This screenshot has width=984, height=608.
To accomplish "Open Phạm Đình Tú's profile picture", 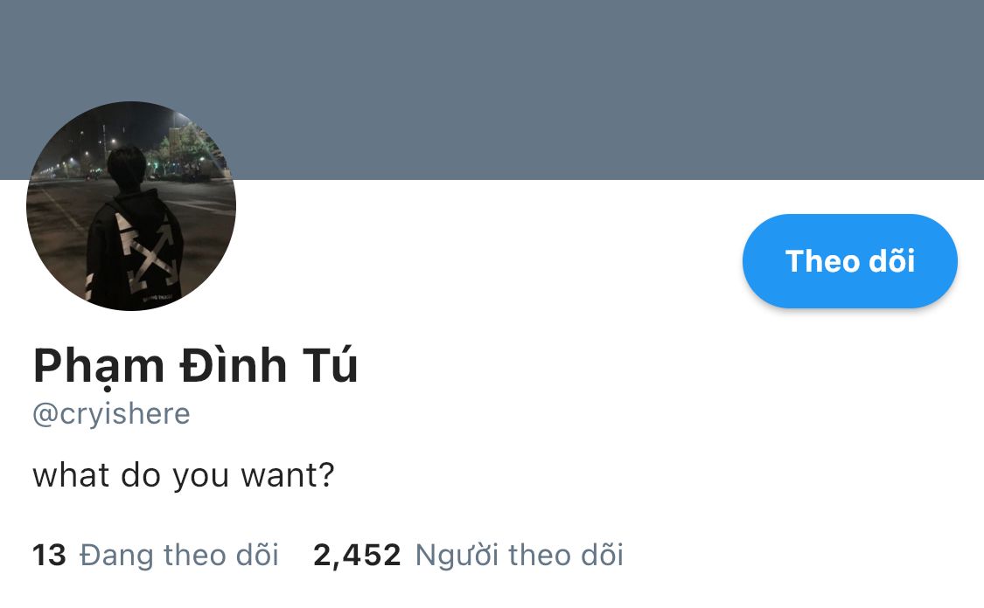I will [131, 206].
